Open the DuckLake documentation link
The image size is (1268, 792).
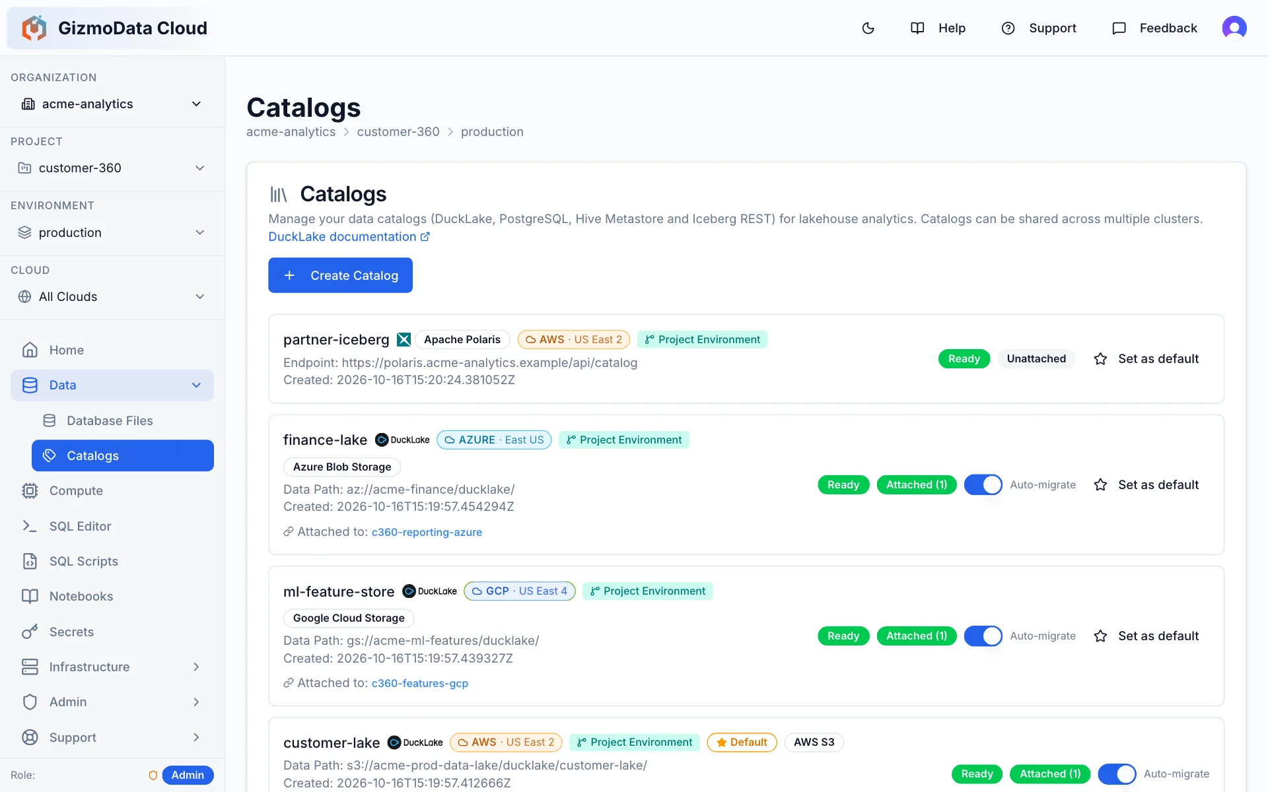coord(349,236)
